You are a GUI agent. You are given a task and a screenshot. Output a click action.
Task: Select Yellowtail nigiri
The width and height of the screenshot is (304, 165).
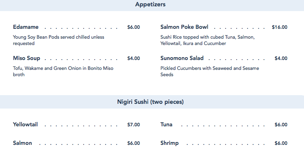point(25,124)
